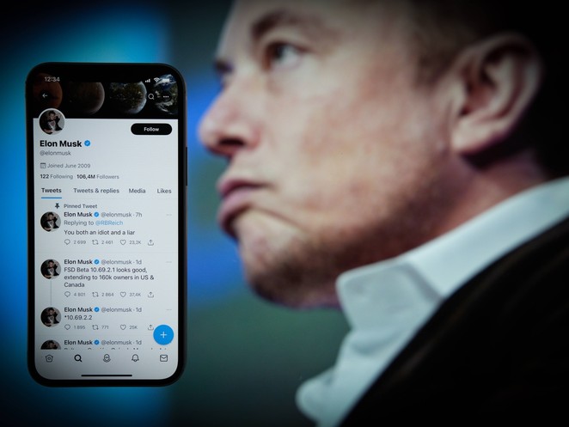Switch to the Media tab
Screen dimensions: 569x427
click(137, 191)
